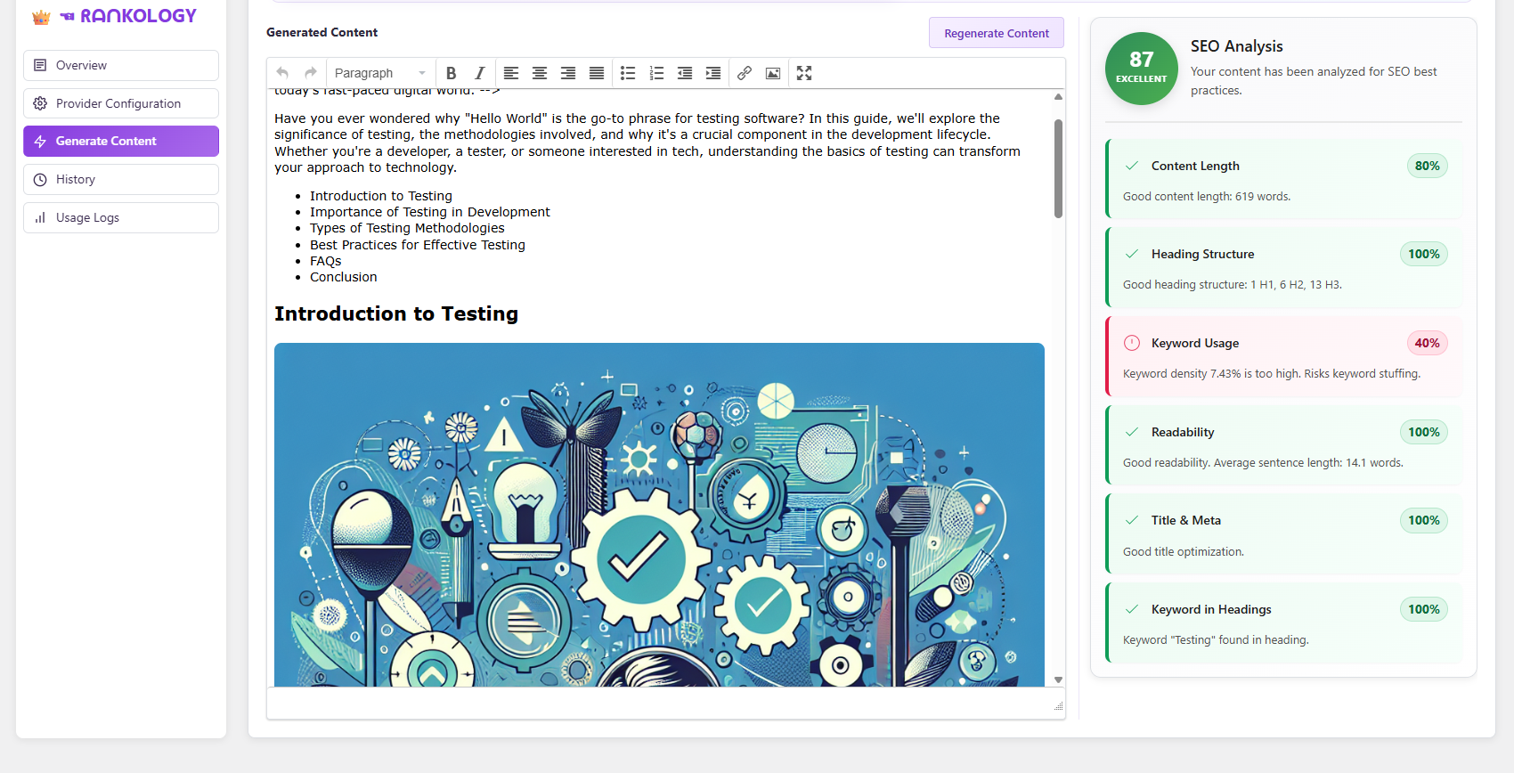Click the editor's vertical scrollbar thumb

1058,167
